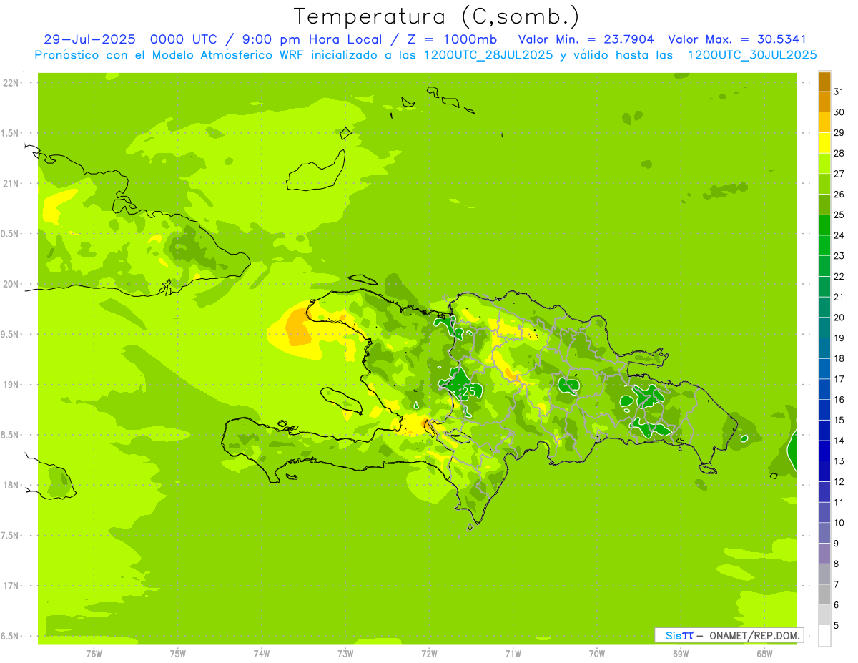Image resolution: width=858 pixels, height=663 pixels.
Task: Click the "12" label on the color scale
Action: pos(839,482)
